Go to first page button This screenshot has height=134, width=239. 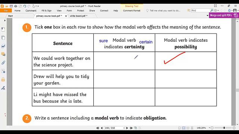(98, 128)
